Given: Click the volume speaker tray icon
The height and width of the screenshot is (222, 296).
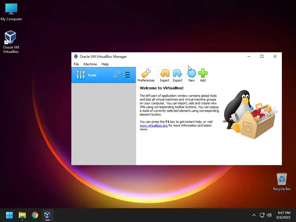Looking at the screenshot, I should pyautogui.click(x=269, y=215).
